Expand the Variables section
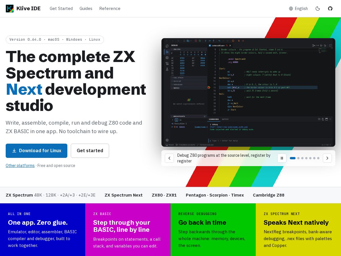Viewport: 341px width, 256px height. (x=189, y=84)
